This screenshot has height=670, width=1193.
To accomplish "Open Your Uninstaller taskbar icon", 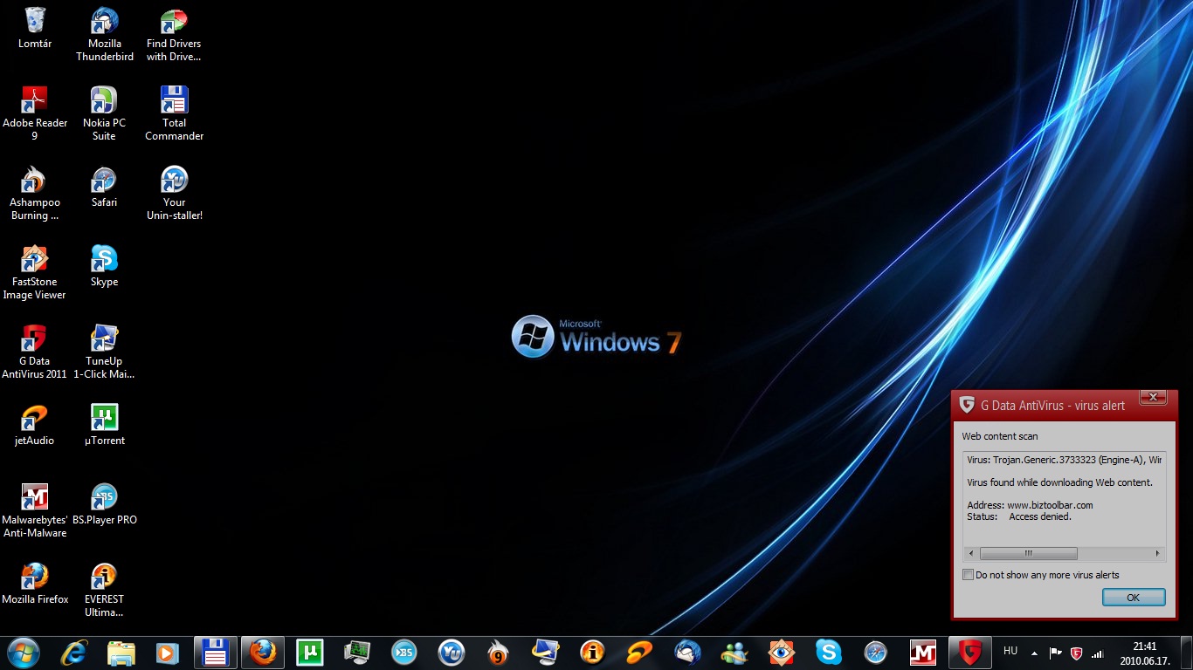I will click(x=451, y=653).
